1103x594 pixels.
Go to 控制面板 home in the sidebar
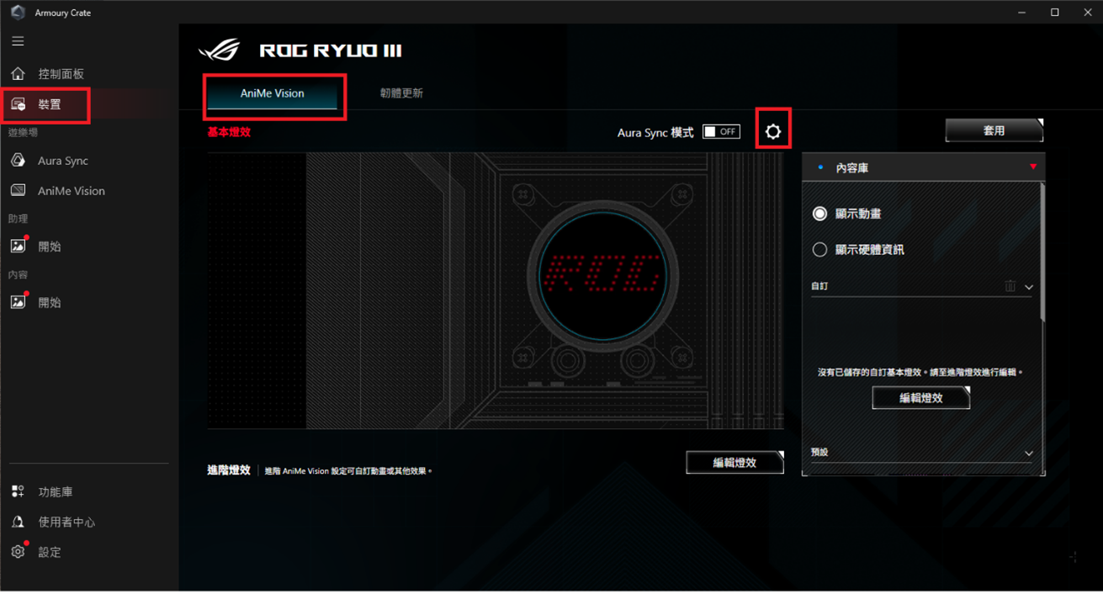tap(48, 74)
